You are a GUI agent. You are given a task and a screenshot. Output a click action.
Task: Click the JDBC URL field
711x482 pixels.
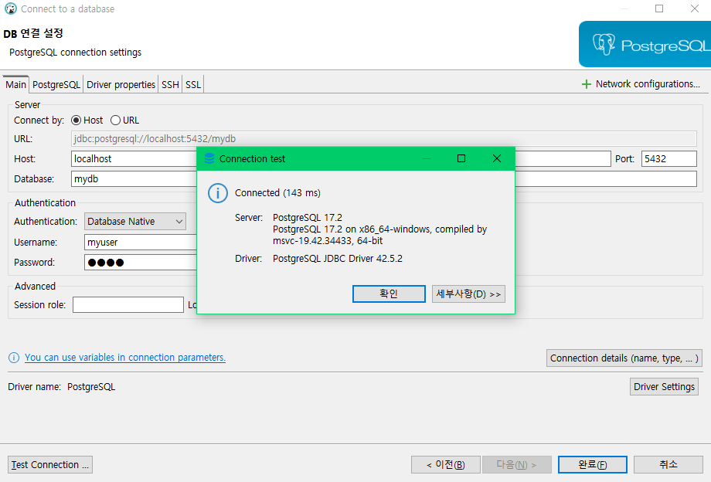point(383,138)
